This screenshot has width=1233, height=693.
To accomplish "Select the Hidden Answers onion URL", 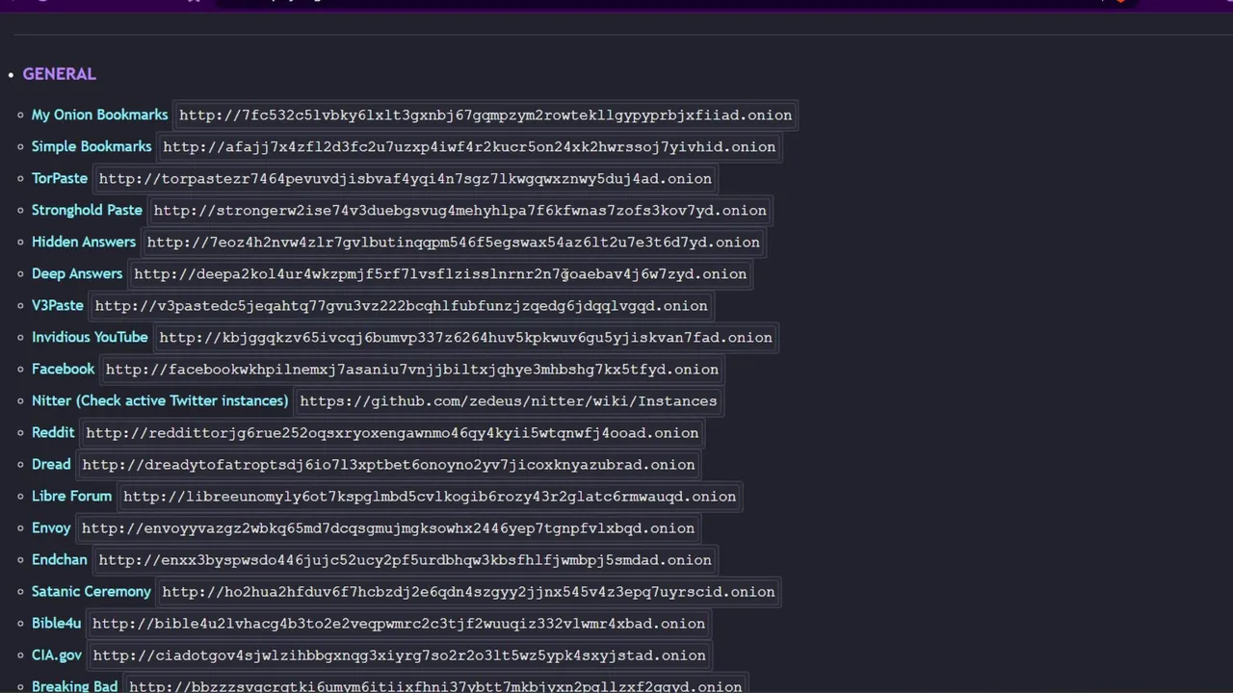I will (x=454, y=243).
